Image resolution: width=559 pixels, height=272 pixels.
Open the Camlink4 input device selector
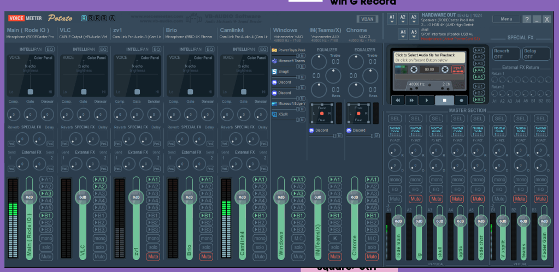(x=244, y=37)
